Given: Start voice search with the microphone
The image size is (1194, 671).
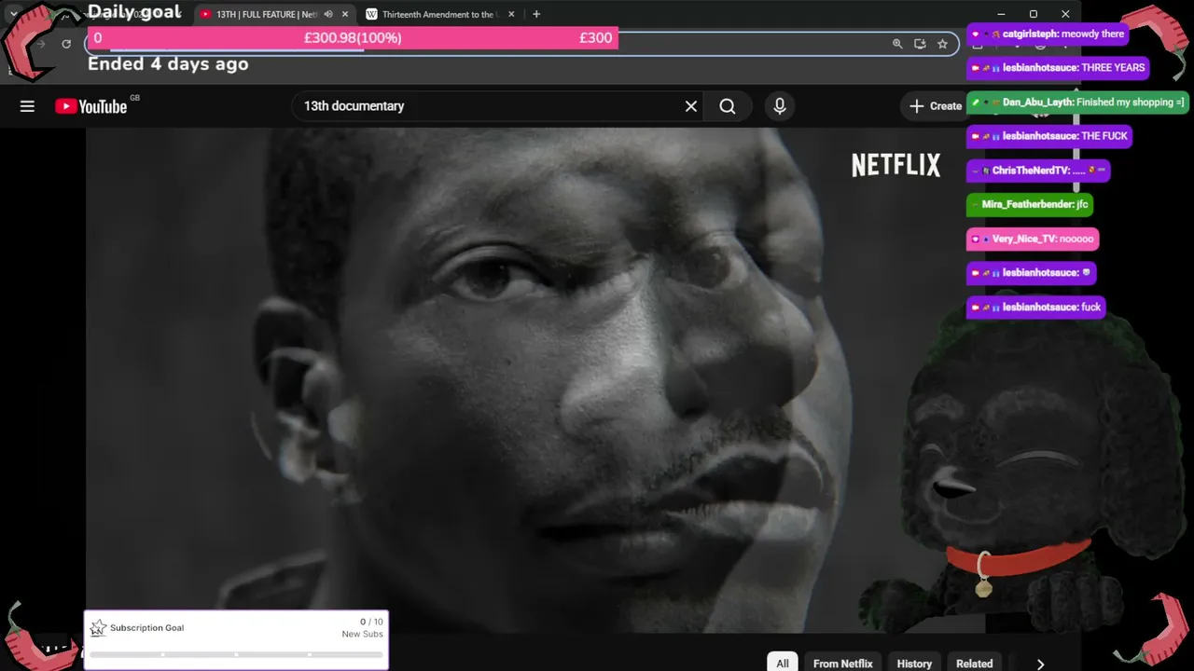Looking at the screenshot, I should [x=780, y=106].
